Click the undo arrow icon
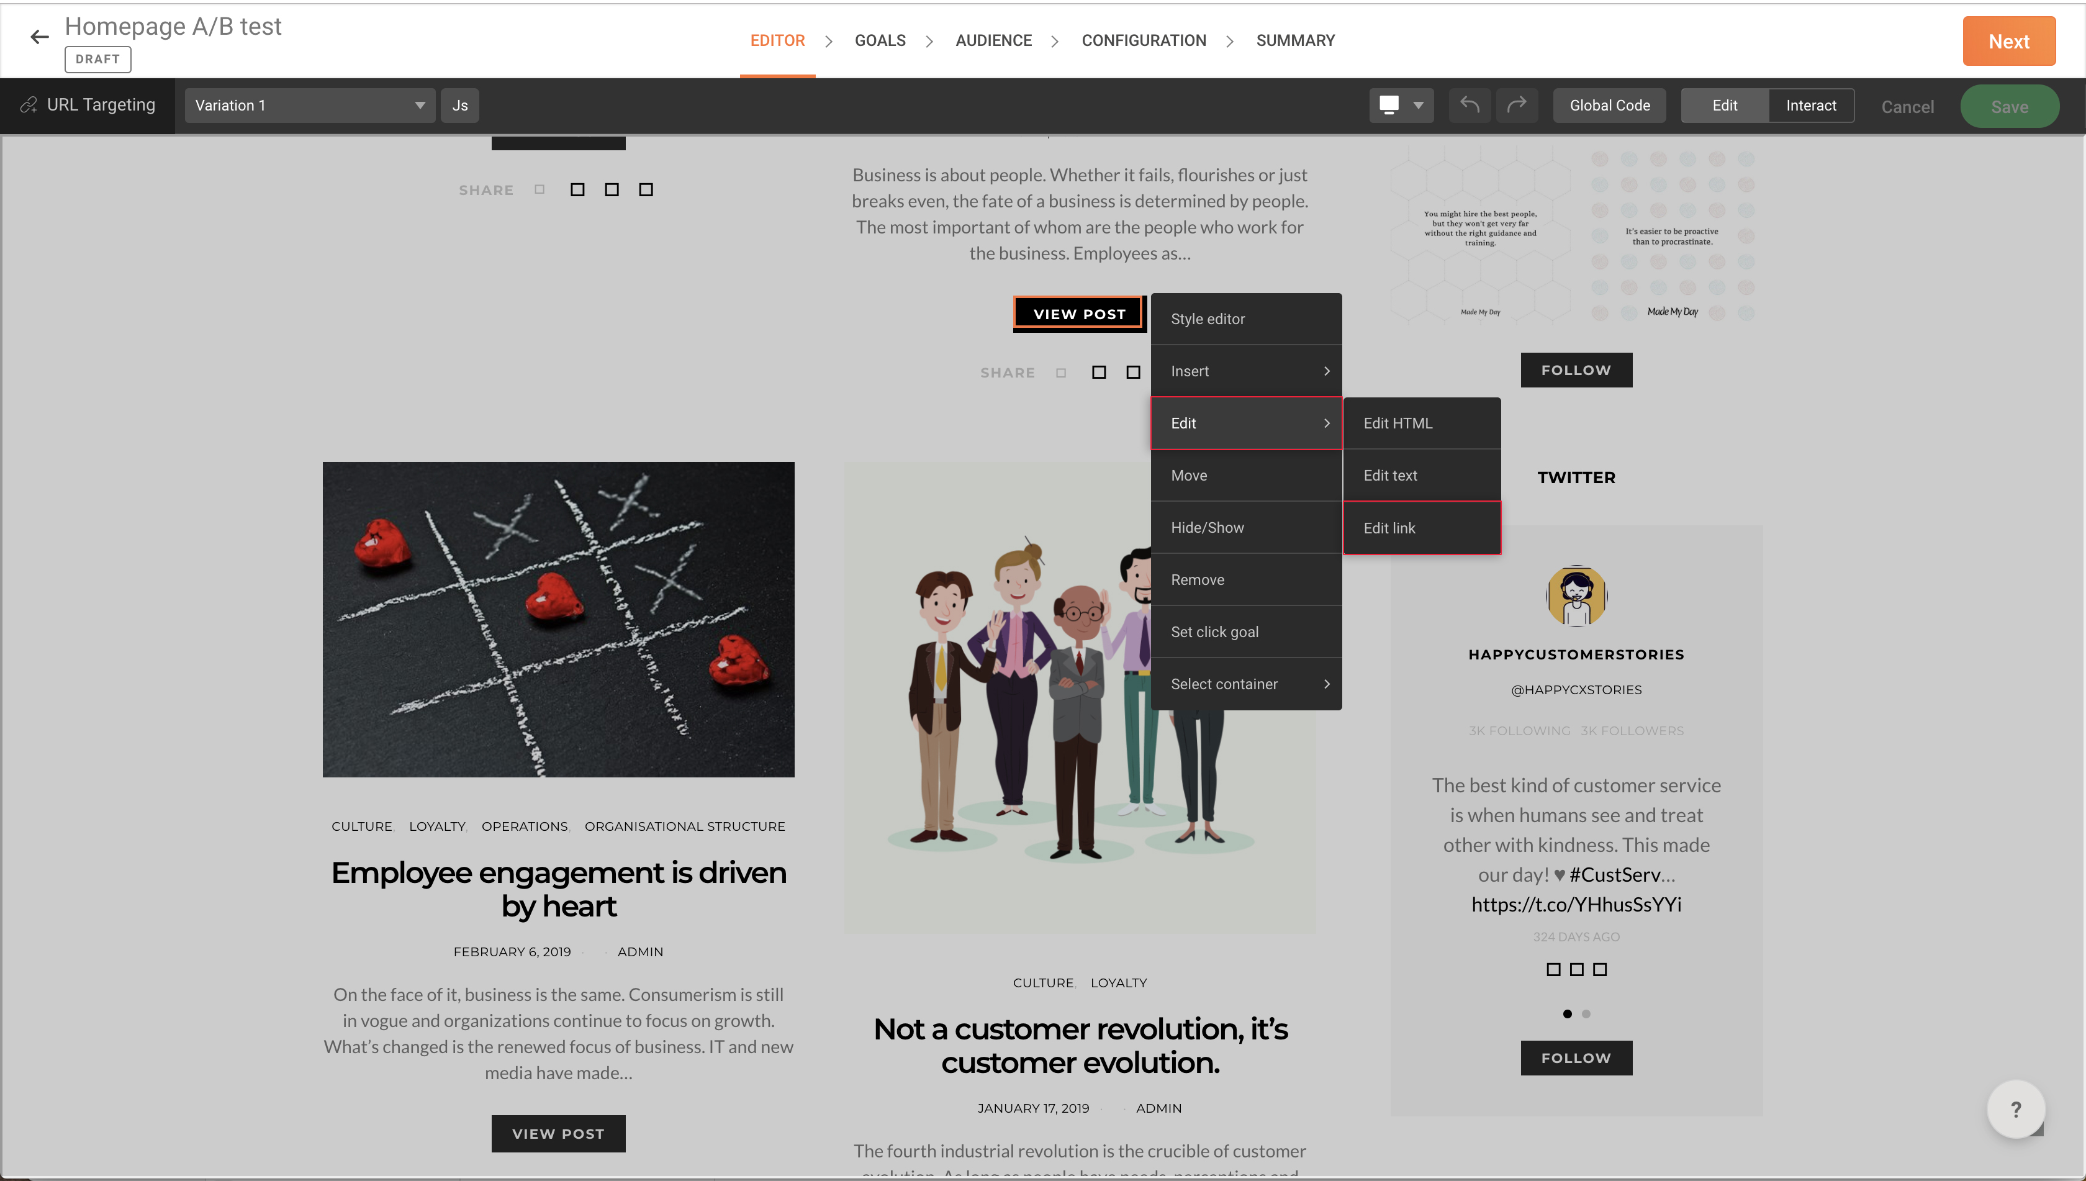The image size is (2086, 1181). pos(1470,106)
